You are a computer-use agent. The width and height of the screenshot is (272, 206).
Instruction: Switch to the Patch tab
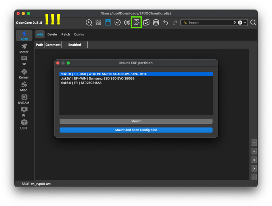[x=66, y=34]
